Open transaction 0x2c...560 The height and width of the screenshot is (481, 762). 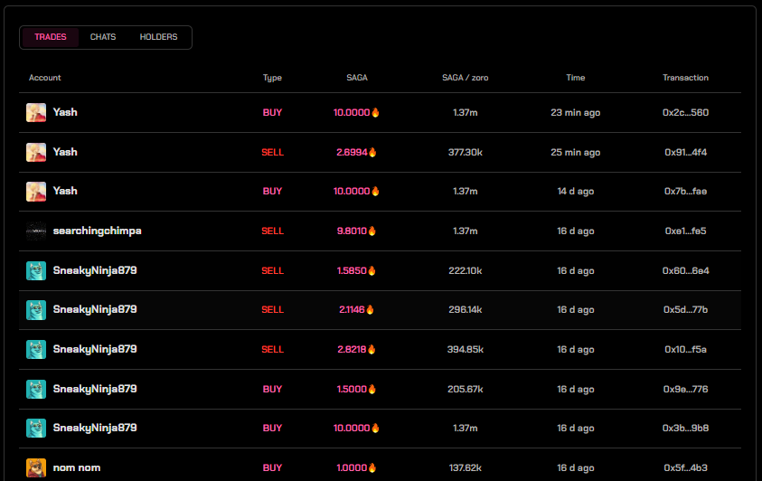tap(685, 112)
